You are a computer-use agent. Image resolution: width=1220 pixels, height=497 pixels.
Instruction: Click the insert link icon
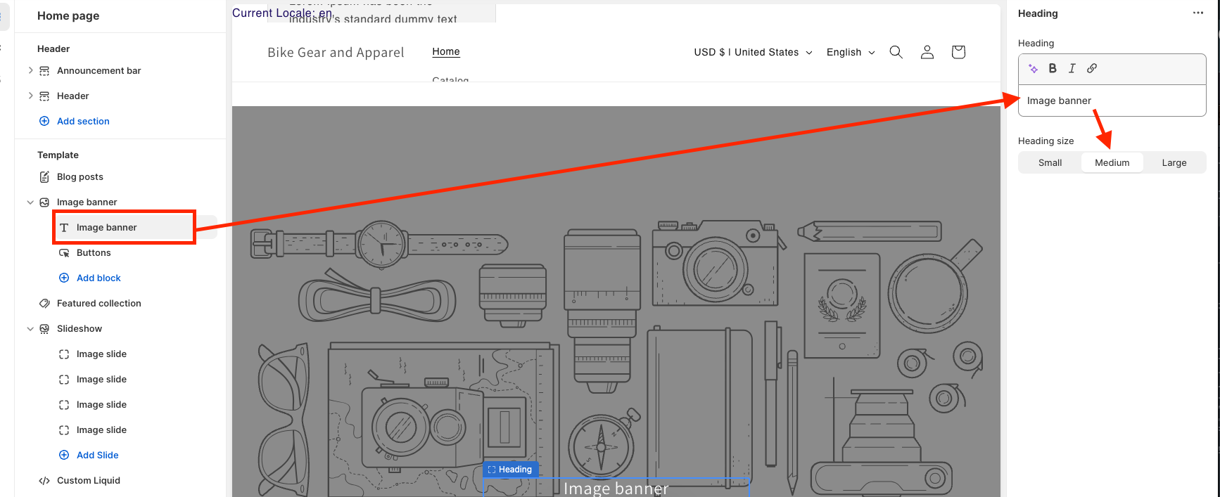point(1092,68)
